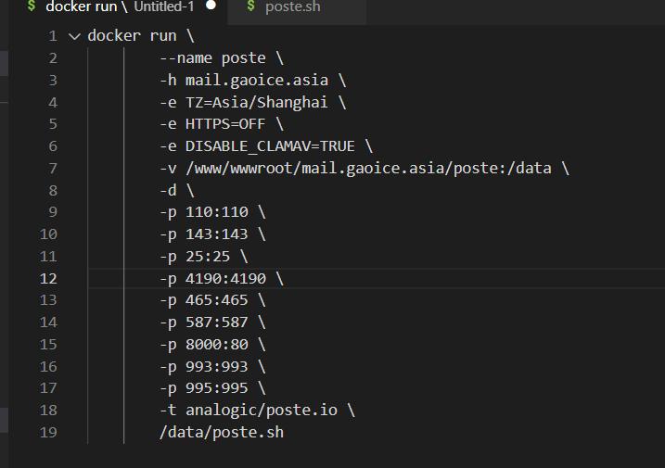
Task: Select the Untitled-1 editor tab
Action: [121, 6]
